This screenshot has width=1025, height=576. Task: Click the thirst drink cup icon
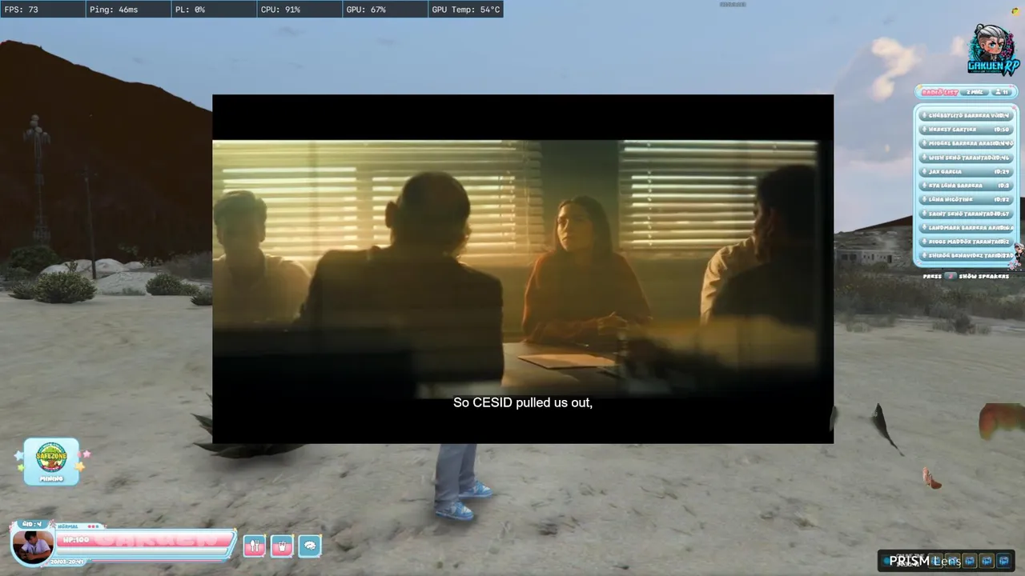[x=282, y=546]
